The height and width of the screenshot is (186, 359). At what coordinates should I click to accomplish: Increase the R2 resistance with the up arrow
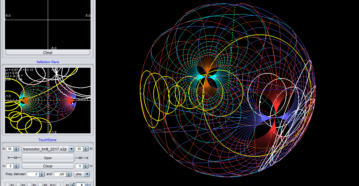click(86, 148)
